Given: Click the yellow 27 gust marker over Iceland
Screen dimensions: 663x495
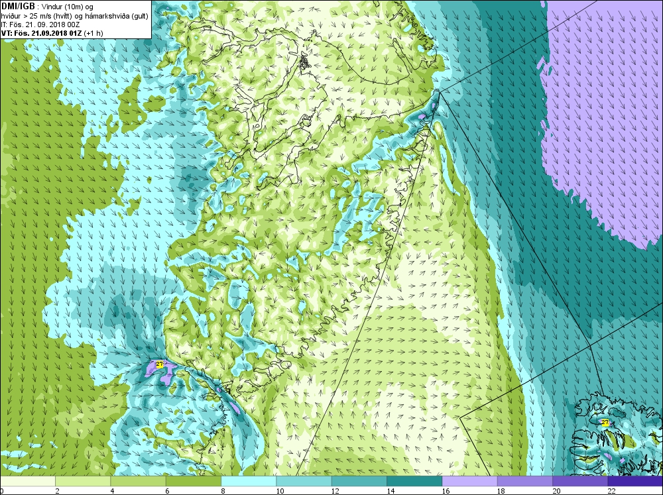Looking at the screenshot, I should [x=605, y=422].
